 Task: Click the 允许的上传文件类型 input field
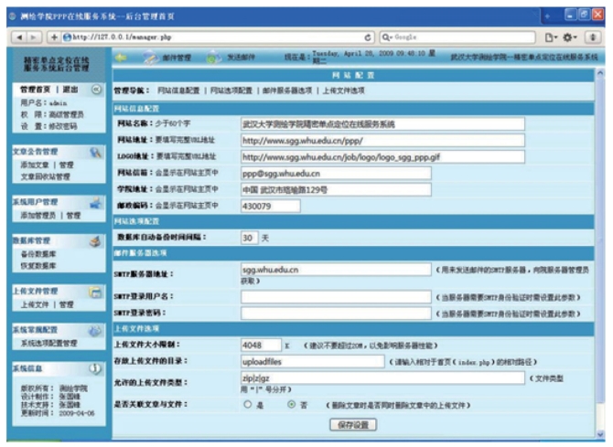(x=382, y=378)
